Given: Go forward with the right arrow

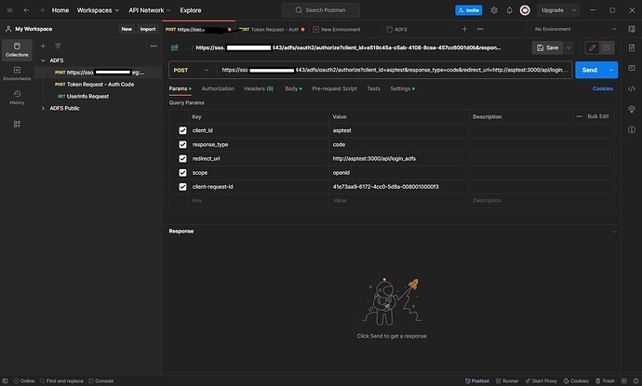Looking at the screenshot, I should pyautogui.click(x=41, y=10).
